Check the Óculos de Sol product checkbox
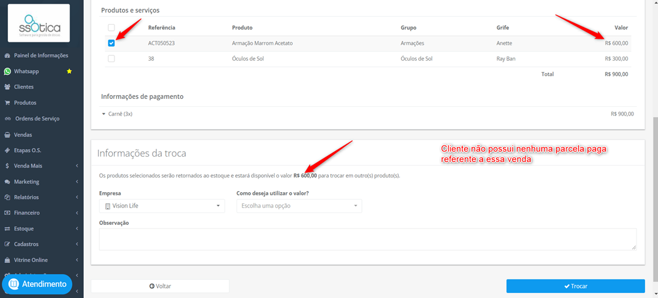The image size is (658, 298). coord(111,59)
